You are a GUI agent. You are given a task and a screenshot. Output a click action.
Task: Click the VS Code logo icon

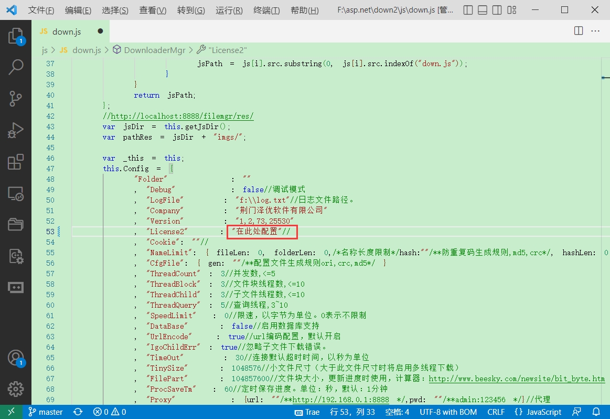click(12, 10)
